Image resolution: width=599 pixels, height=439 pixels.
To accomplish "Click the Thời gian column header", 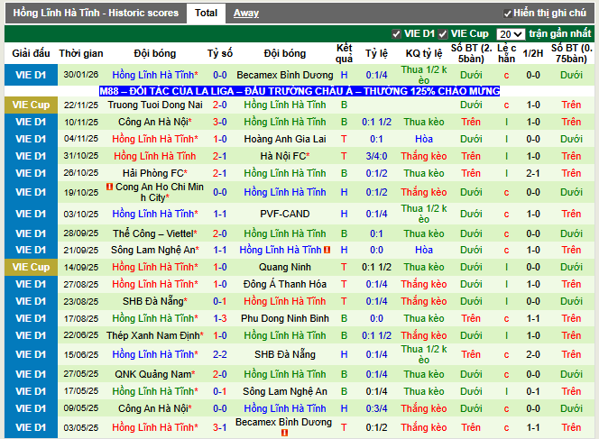I will (81, 53).
